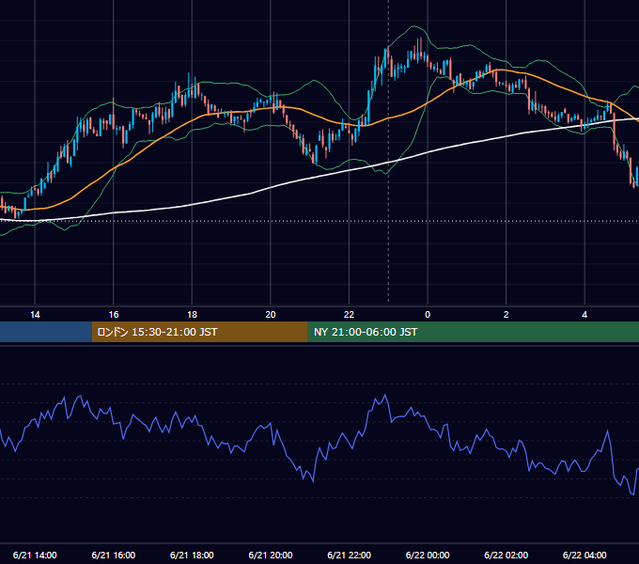This screenshot has width=639, height=564.
Task: Select the NY 21:00-06:00 JST session bar
Action: (473, 332)
